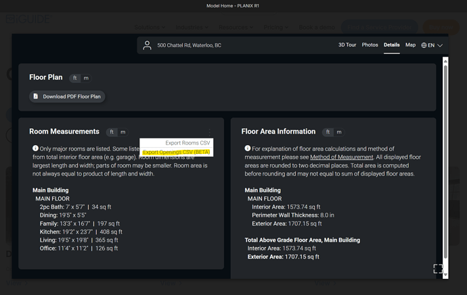This screenshot has height=295, width=467.
Task: Click Download PDF Floor Plan button
Action: tap(67, 97)
